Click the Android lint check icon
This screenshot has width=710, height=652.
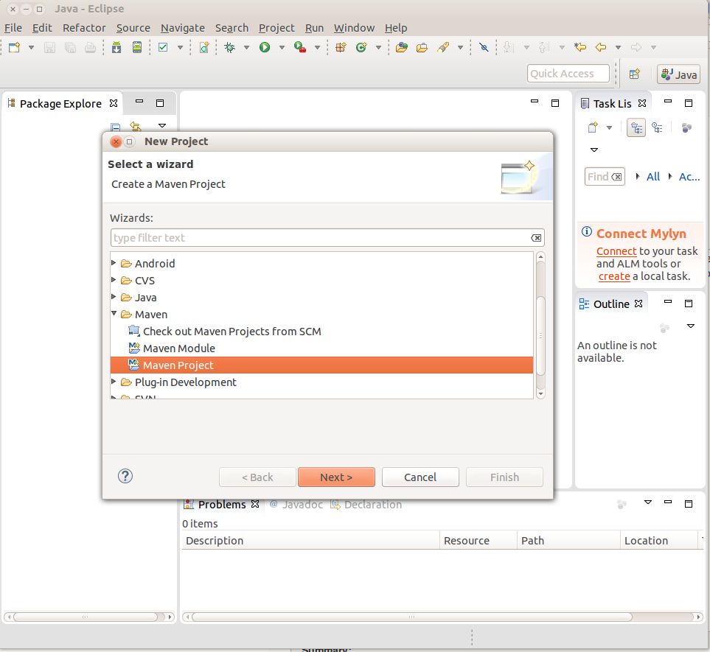coord(163,47)
